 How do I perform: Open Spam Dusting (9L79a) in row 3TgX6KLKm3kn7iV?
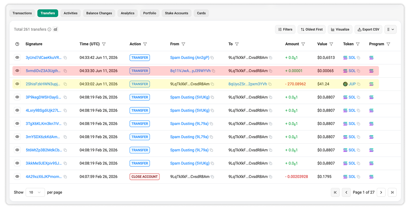tap(189, 124)
